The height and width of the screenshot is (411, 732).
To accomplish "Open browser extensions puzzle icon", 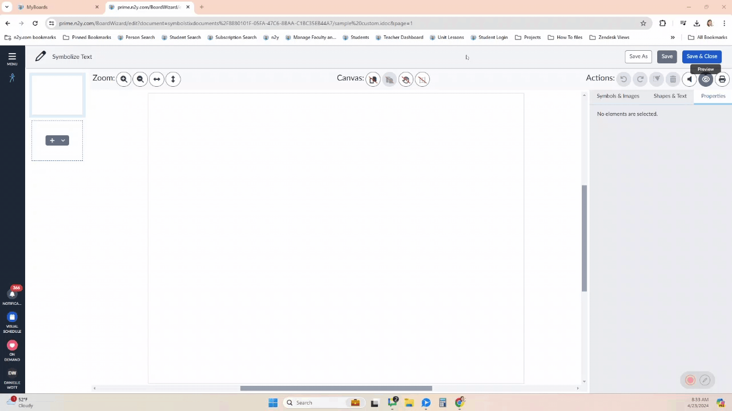I will (x=662, y=23).
